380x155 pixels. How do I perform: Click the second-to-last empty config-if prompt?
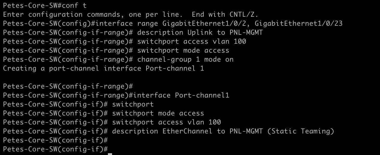click(55, 140)
